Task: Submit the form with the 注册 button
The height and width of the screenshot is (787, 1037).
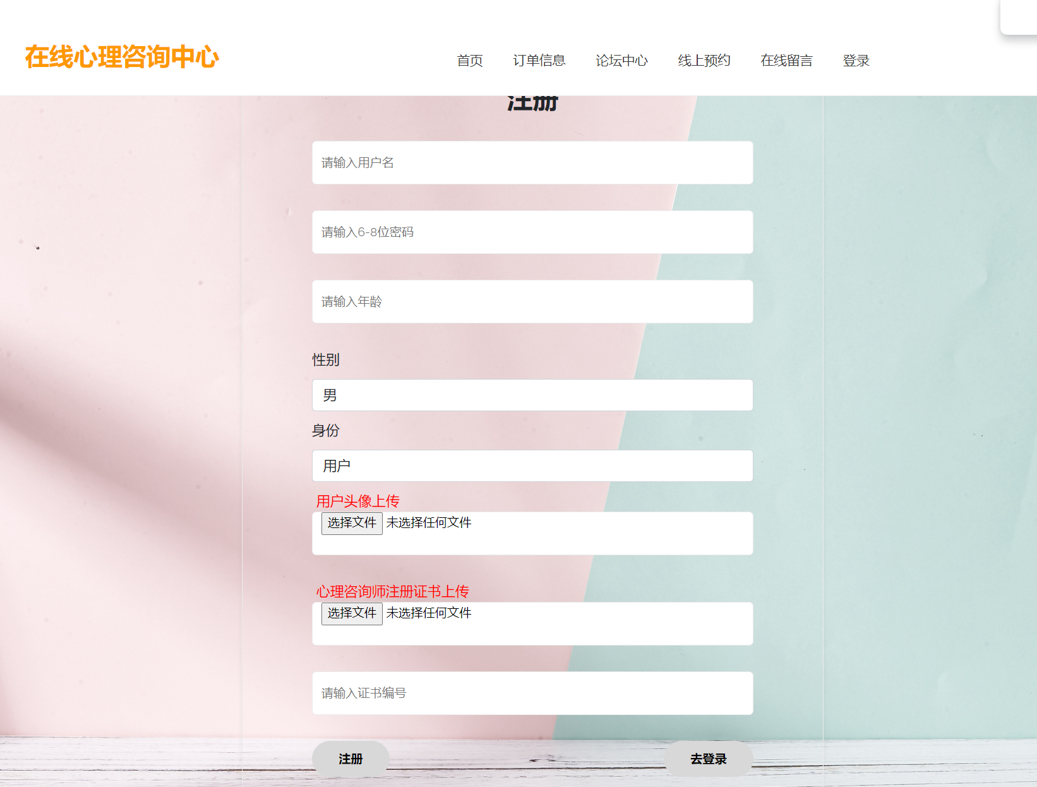Action: (x=351, y=759)
